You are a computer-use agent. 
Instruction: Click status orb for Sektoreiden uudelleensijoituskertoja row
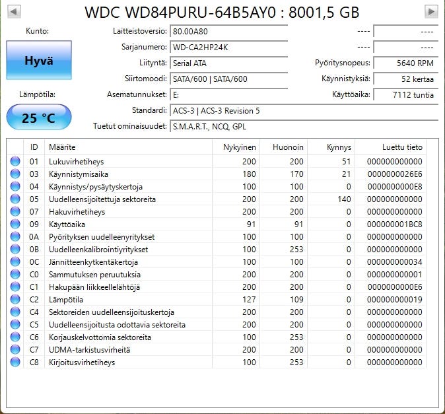click(x=15, y=312)
